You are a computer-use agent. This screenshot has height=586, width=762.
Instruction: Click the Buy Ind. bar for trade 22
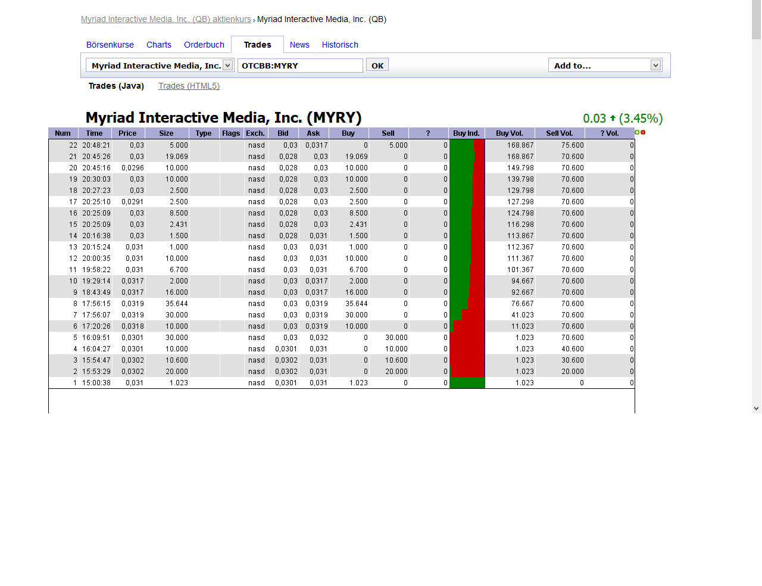coord(467,145)
